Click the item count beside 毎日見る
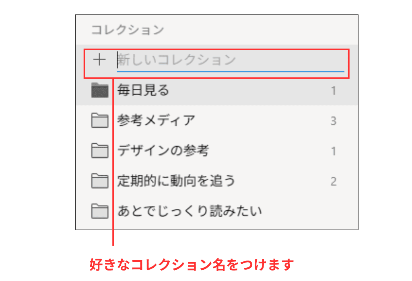The height and width of the screenshot is (281, 412). [333, 91]
